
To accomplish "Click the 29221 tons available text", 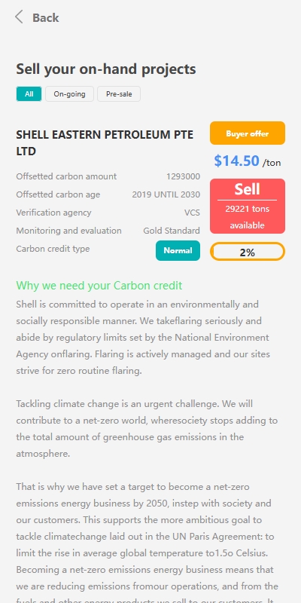I will click(248, 217).
